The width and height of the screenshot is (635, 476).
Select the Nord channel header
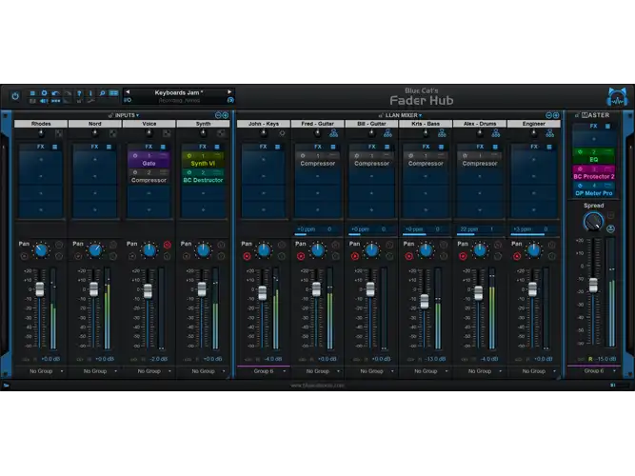click(x=95, y=124)
